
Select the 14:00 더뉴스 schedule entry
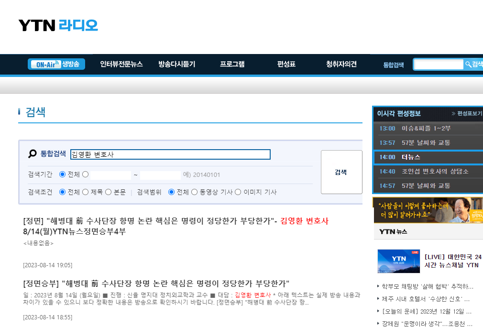tap(428, 157)
